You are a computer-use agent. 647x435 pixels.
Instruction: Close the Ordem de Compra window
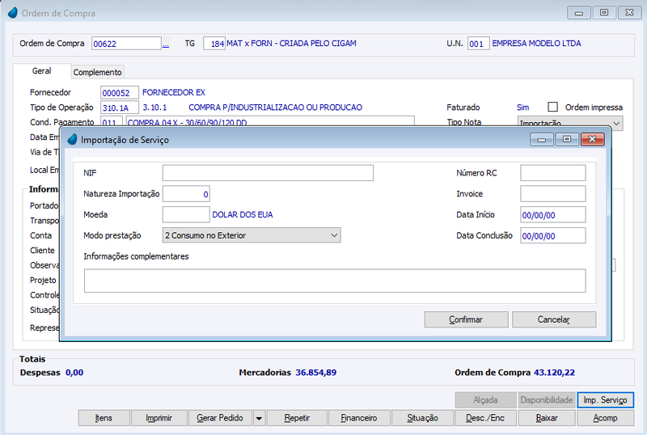point(629,13)
